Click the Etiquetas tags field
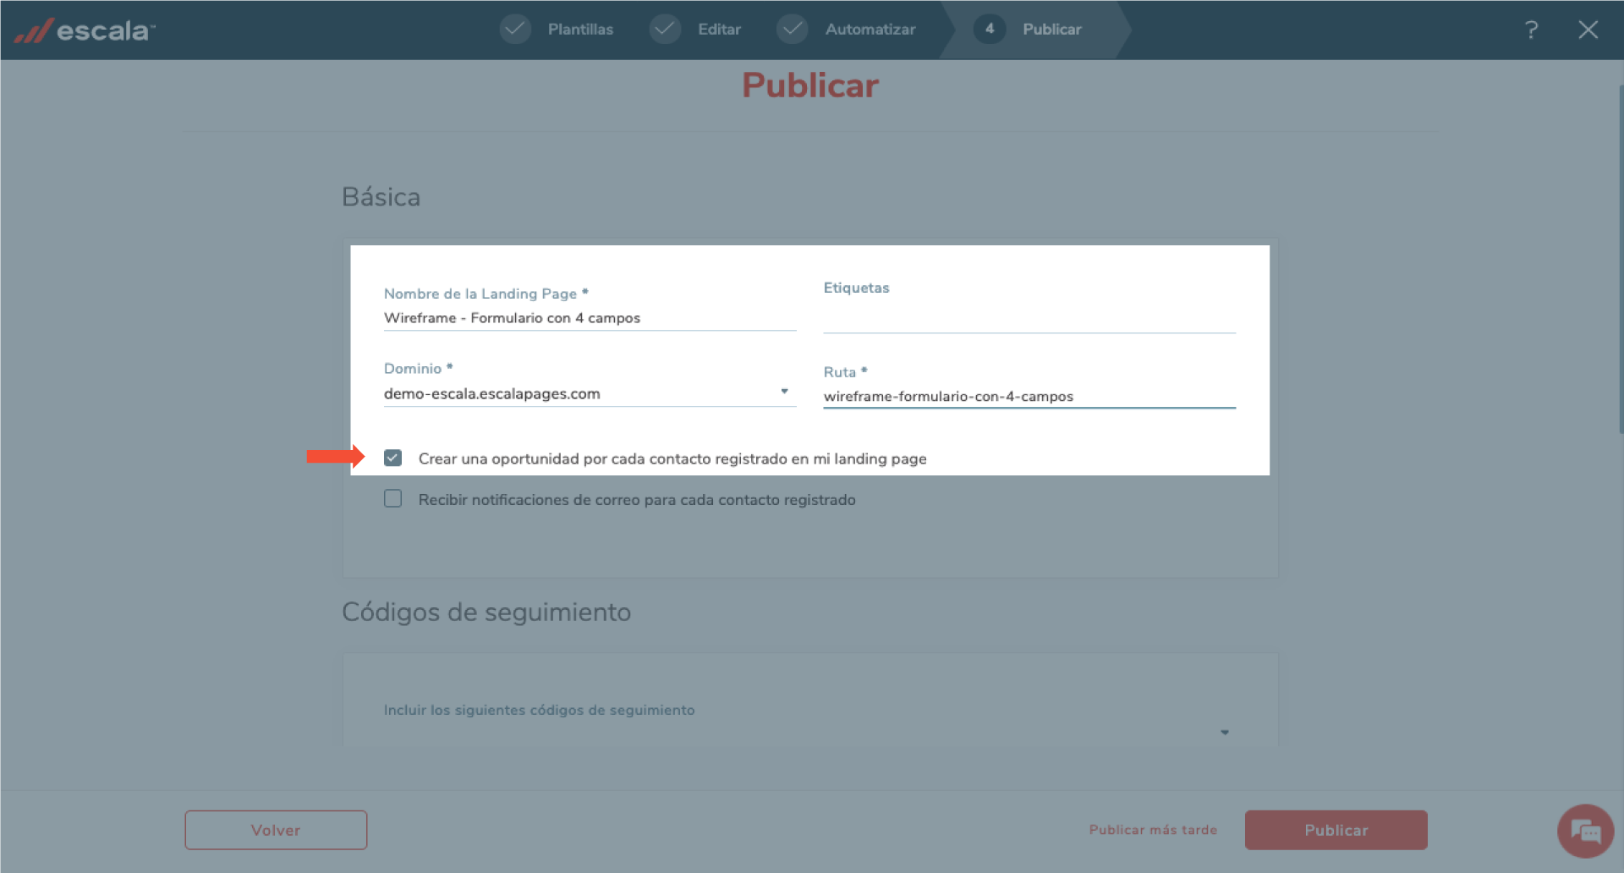 [1029, 319]
